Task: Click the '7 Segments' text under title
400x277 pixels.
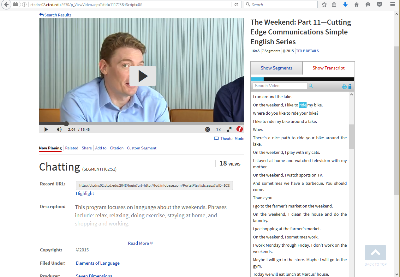Action: coord(271,51)
